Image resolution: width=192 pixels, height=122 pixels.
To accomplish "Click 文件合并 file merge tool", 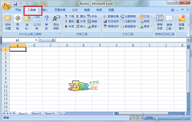I will point(111,21).
